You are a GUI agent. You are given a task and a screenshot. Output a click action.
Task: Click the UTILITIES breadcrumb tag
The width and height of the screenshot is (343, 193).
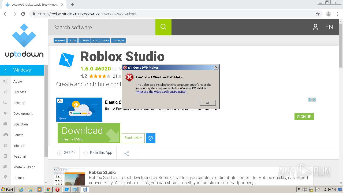(84, 40)
